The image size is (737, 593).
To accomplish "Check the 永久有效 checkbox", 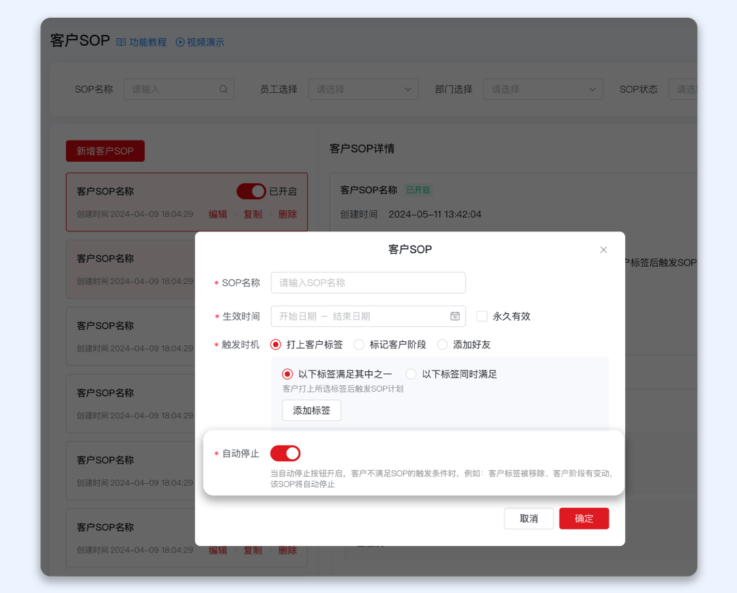I will click(483, 316).
